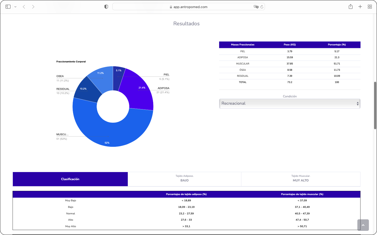Screen dimensions: 377x235
Task: Reload the current page
Action: 262,7
